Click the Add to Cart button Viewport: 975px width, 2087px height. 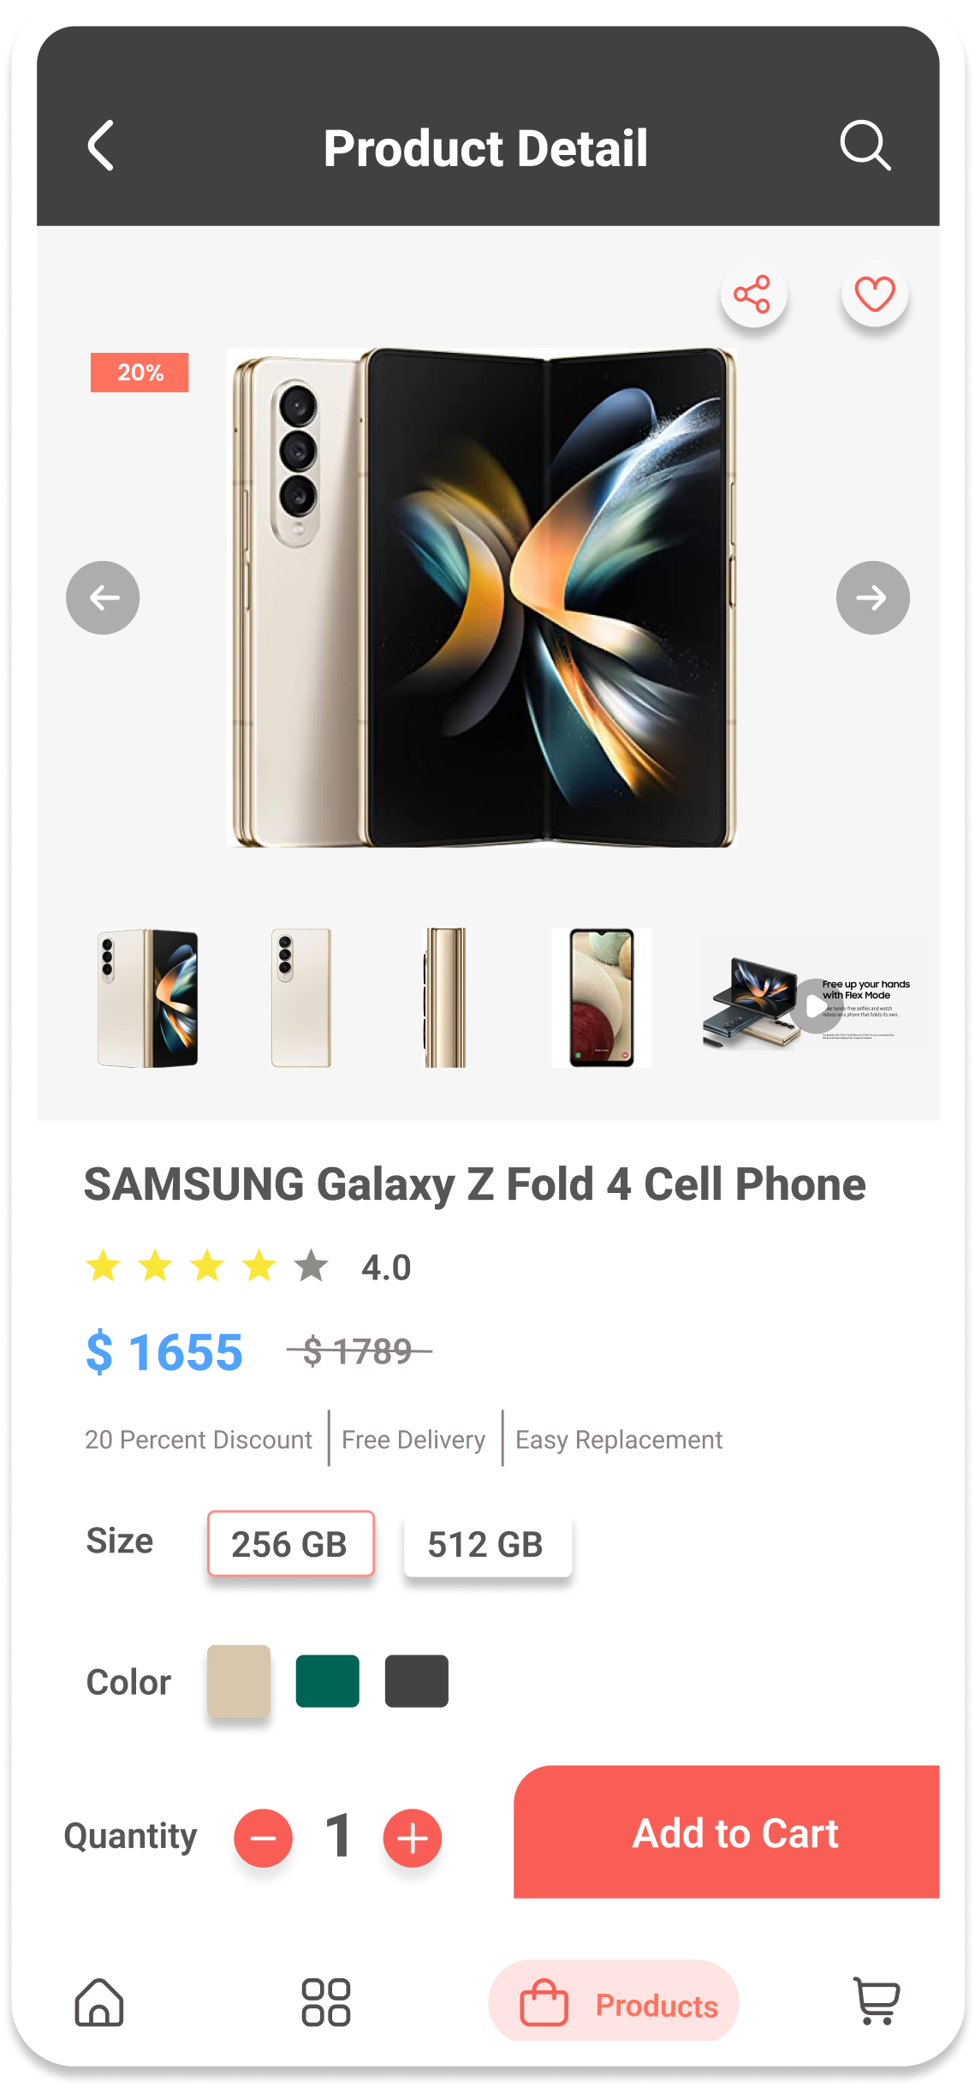point(727,1833)
